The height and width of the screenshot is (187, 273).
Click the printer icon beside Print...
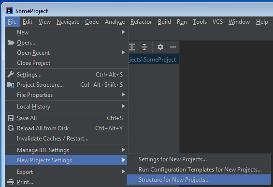coord(11,182)
